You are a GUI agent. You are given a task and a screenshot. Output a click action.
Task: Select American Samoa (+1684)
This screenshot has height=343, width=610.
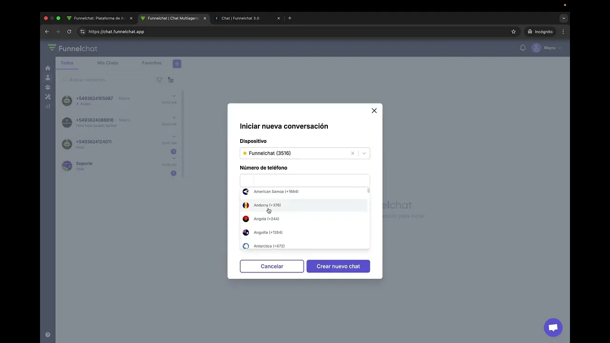click(x=304, y=192)
